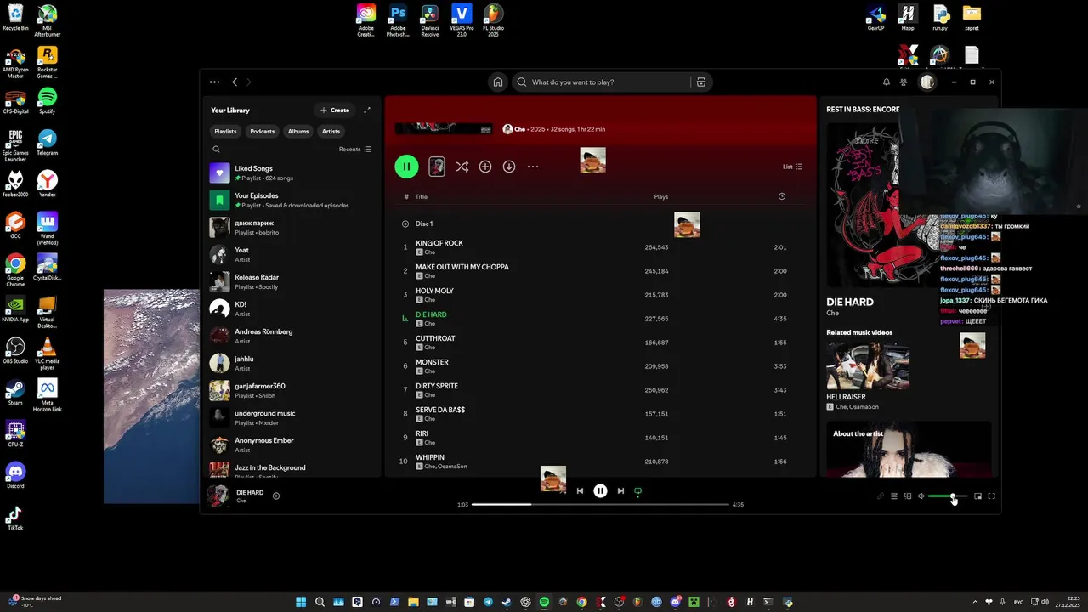Skip to the next track
Viewport: 1088px width, 612px height.
(620, 491)
